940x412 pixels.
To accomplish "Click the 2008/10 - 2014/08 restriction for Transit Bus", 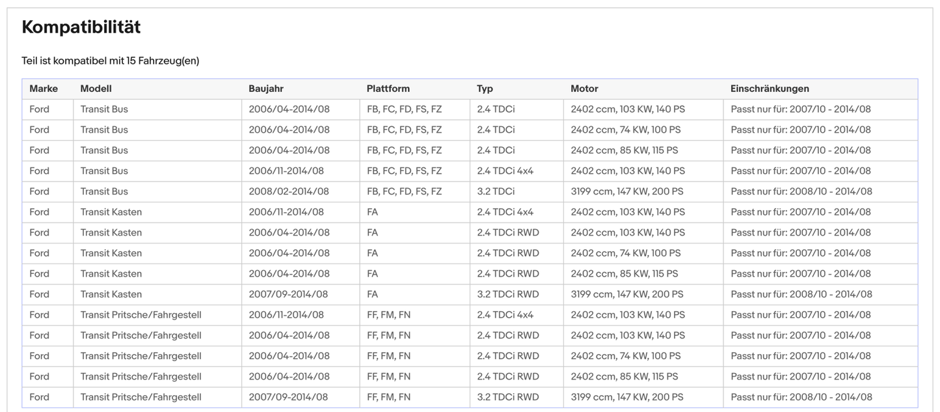I will click(801, 191).
